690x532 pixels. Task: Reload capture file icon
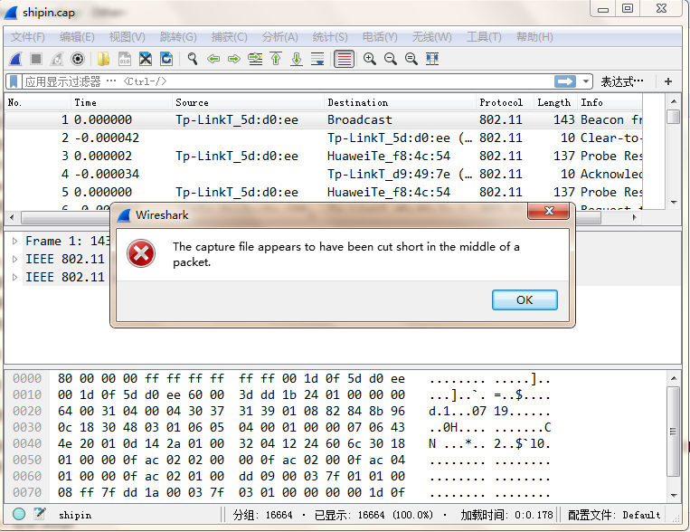click(x=166, y=59)
